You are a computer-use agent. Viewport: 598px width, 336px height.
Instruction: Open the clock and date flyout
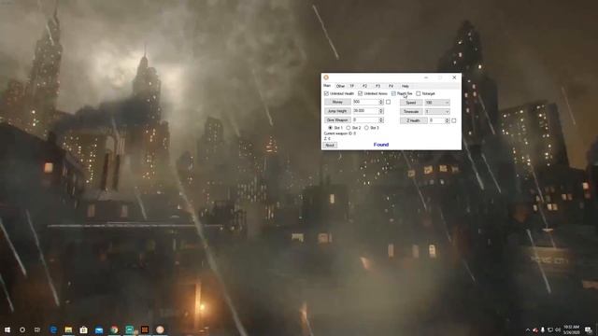click(571, 329)
